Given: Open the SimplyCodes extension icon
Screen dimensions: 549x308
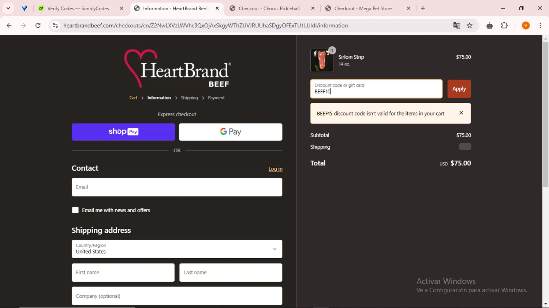Looking at the screenshot, I should [490, 26].
